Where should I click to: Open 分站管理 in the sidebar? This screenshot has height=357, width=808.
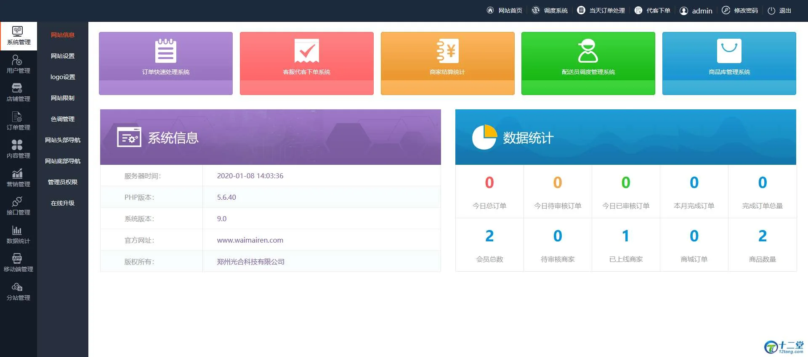(x=18, y=291)
